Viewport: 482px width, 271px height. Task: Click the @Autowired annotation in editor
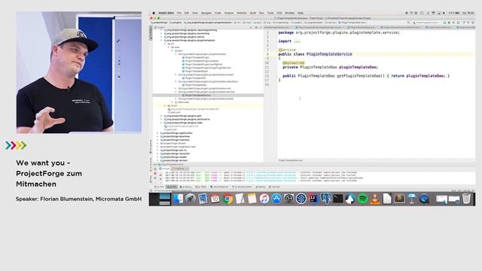click(x=294, y=62)
